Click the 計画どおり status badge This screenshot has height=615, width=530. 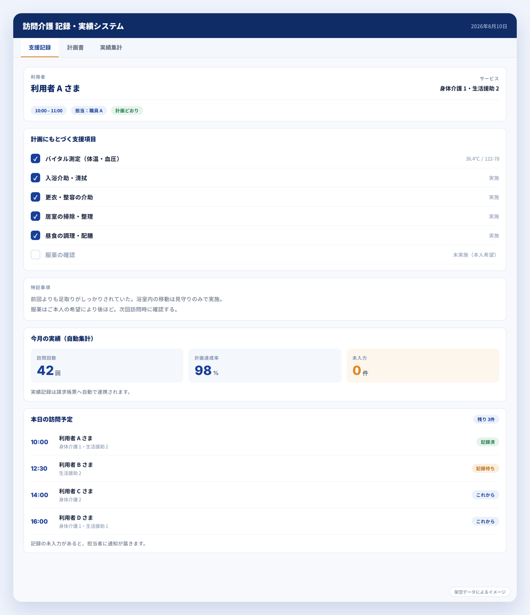[127, 111]
